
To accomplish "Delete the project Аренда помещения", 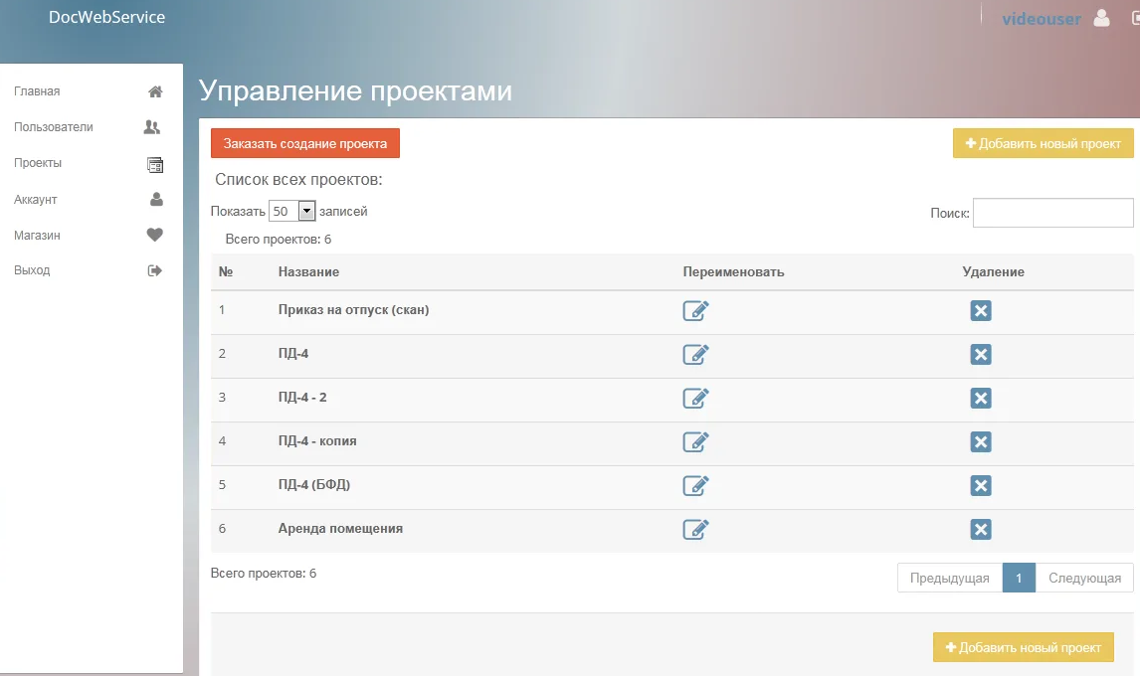I will point(981,529).
